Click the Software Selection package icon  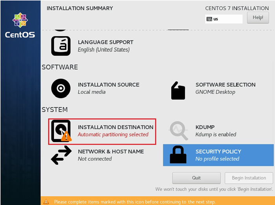(x=178, y=90)
